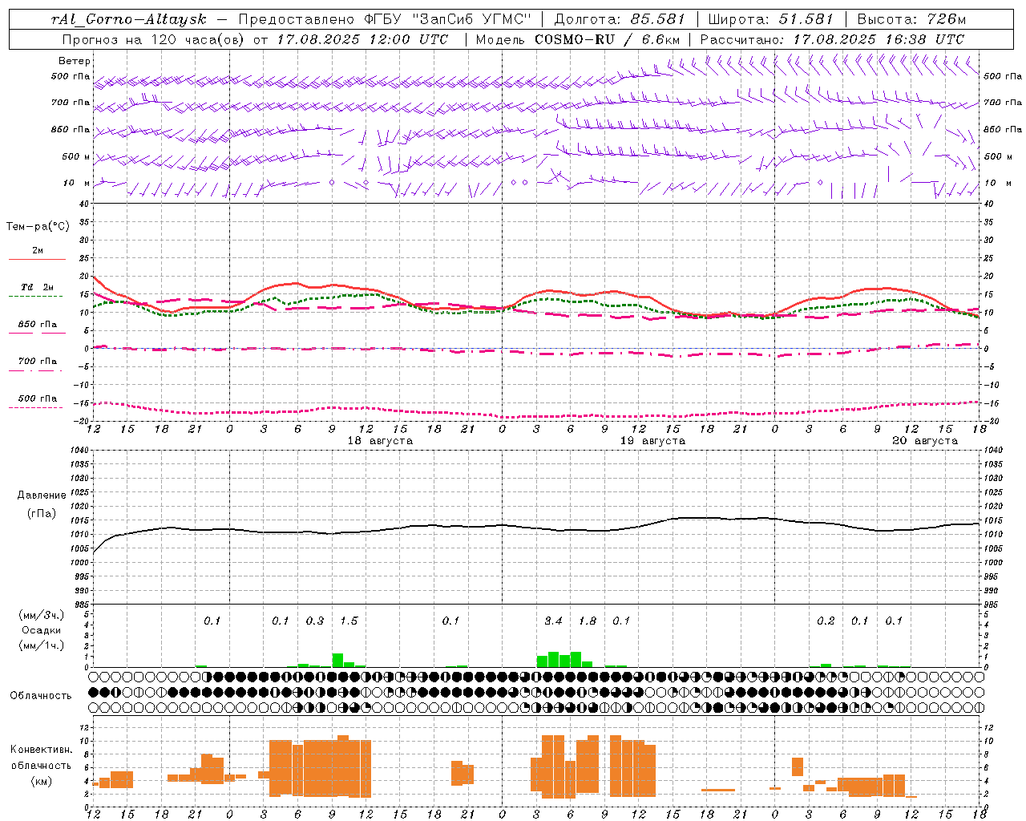
Task: Click the 3-hour precipitation value 1.8
Action: tap(588, 621)
